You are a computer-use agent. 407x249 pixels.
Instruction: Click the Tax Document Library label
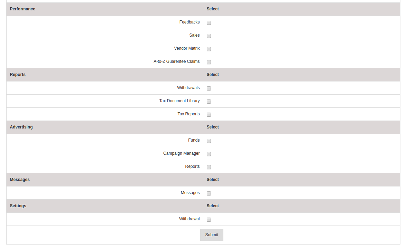click(179, 101)
